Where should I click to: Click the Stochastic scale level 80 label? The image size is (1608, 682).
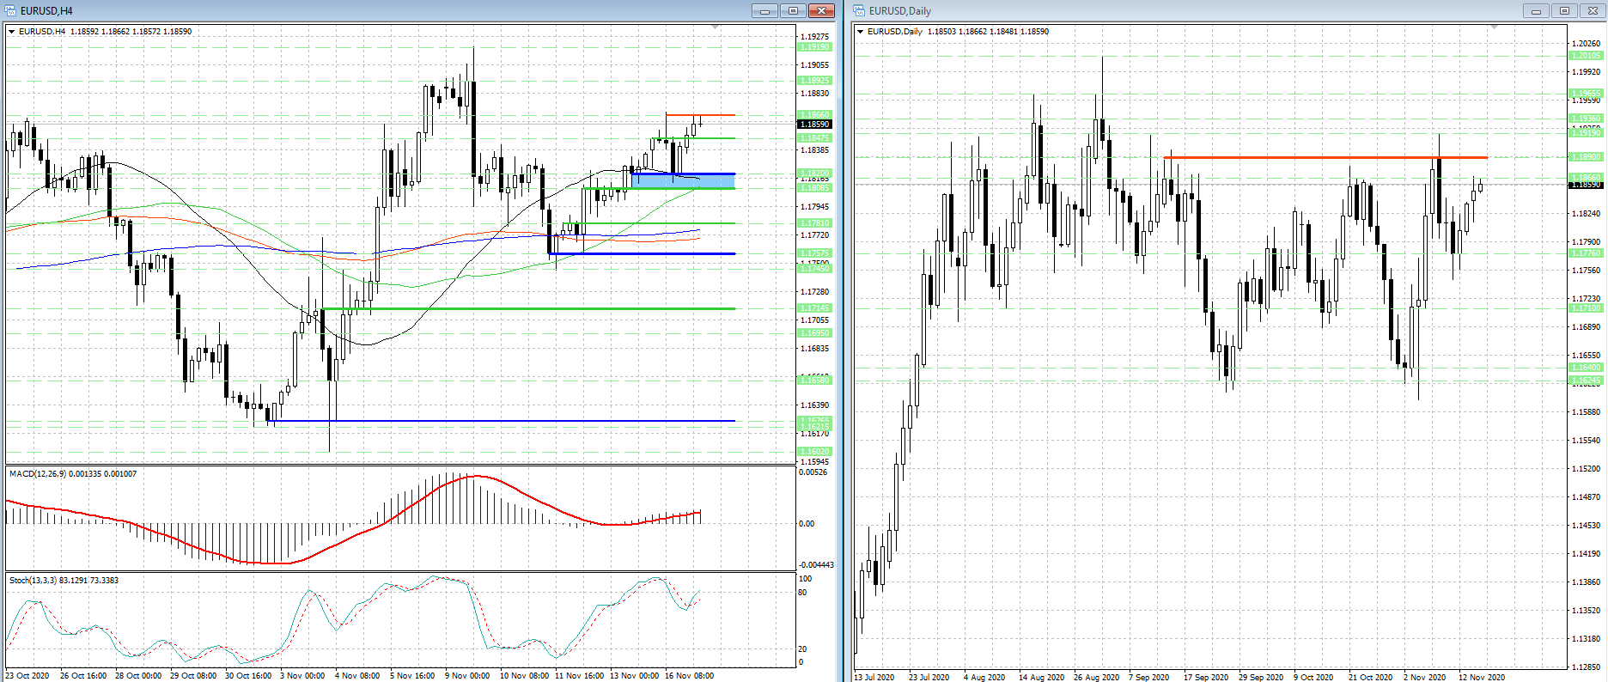click(803, 593)
